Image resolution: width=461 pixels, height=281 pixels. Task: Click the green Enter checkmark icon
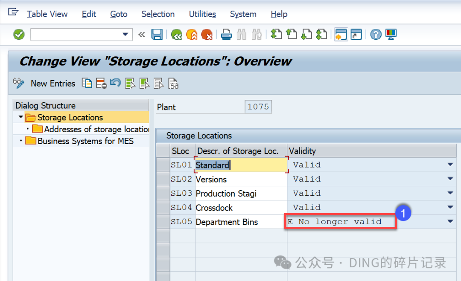19,35
